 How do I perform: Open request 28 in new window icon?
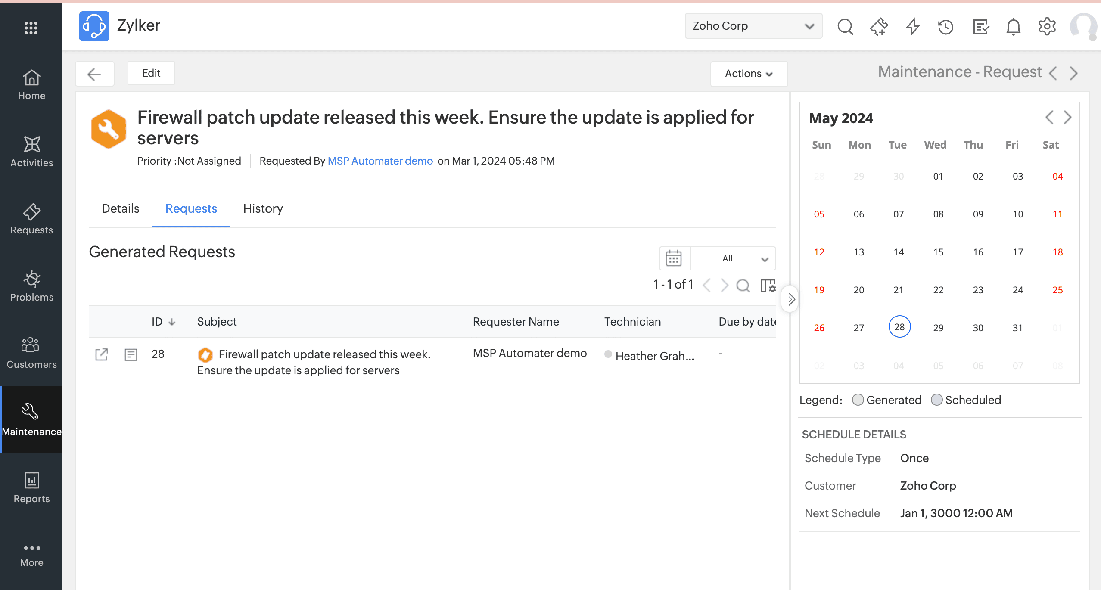tap(102, 354)
